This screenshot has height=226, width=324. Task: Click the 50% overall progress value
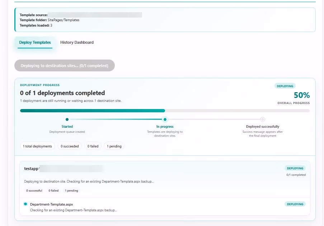tap(302, 95)
